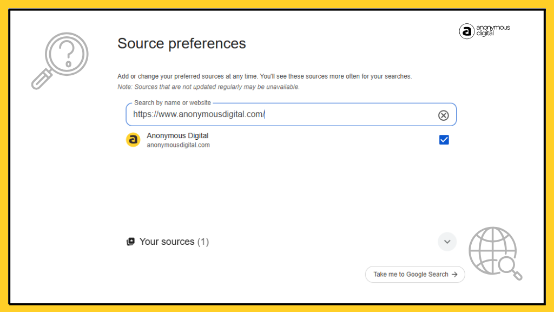Focus the search by name or website field

281,115
